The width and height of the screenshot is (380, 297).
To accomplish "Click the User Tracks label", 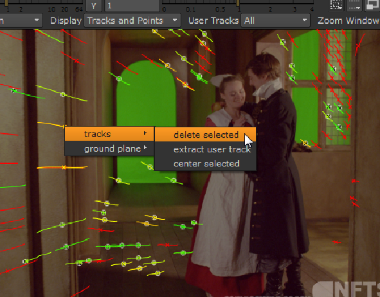I will pos(213,21).
